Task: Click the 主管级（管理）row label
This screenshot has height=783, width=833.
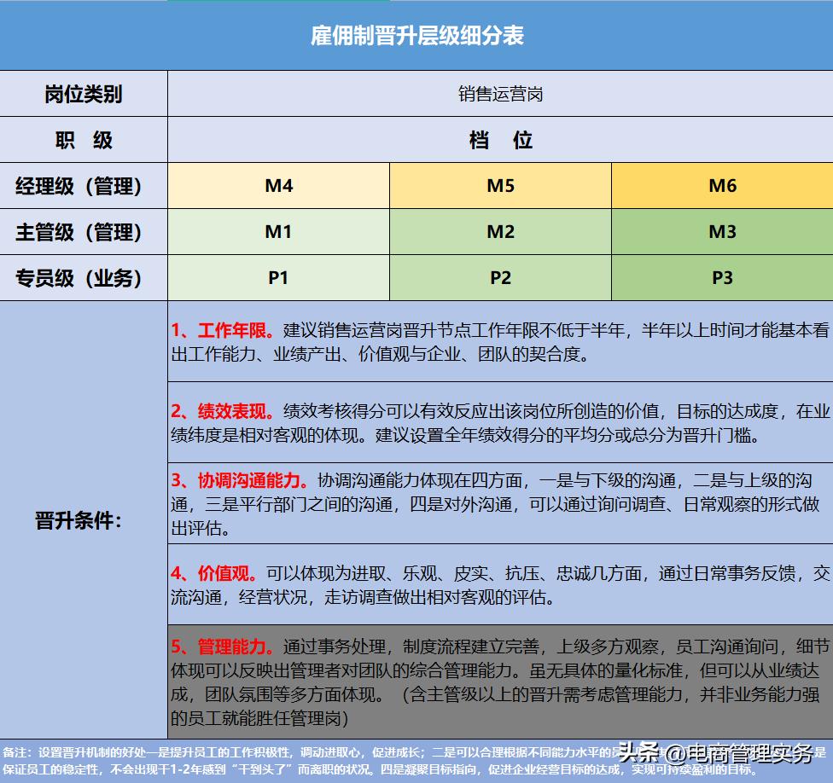Action: click(83, 232)
